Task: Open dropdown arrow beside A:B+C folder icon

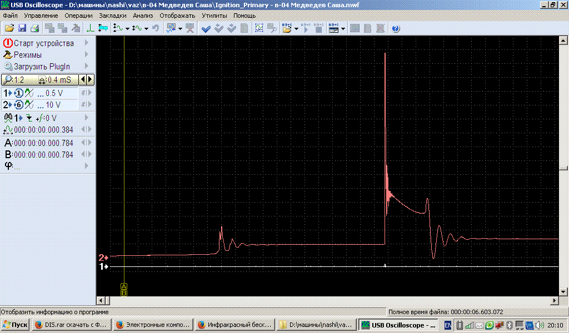Action: click(x=296, y=29)
